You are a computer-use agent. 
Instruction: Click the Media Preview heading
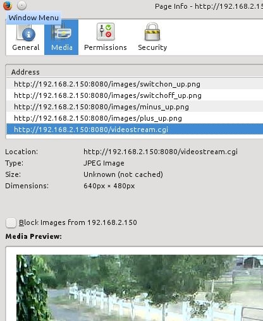click(34, 236)
